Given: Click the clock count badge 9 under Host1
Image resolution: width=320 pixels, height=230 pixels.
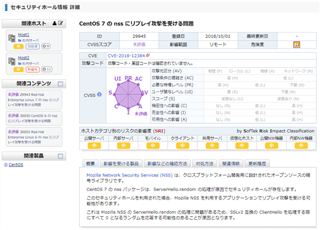Looking at the screenshot, I should coord(46,47).
